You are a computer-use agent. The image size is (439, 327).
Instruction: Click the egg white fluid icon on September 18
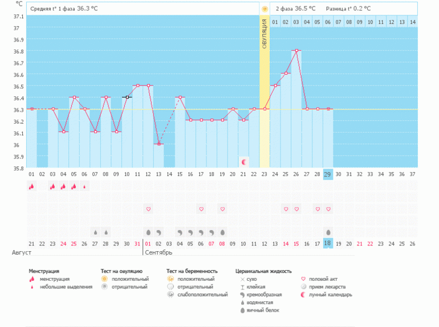[328, 232]
